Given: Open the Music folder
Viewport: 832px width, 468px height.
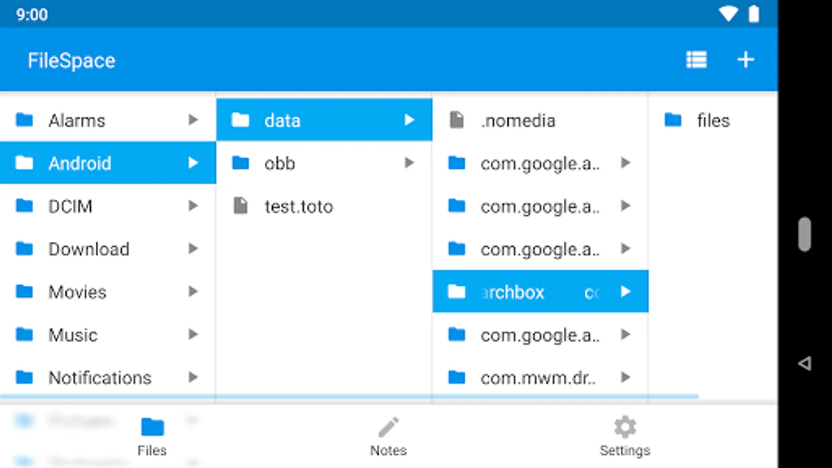Looking at the screenshot, I should (108, 334).
